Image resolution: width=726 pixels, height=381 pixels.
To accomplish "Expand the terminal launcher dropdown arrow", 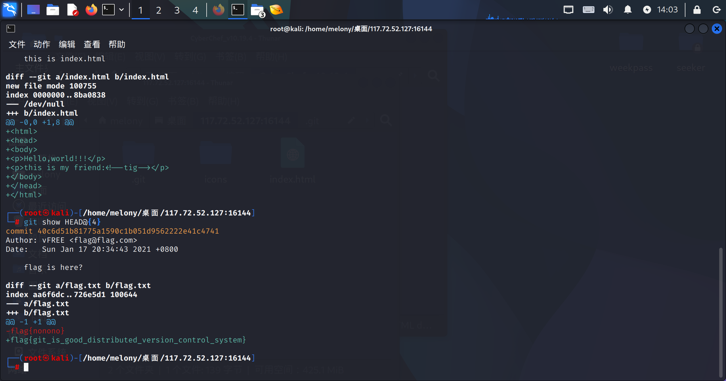I will 121,10.
